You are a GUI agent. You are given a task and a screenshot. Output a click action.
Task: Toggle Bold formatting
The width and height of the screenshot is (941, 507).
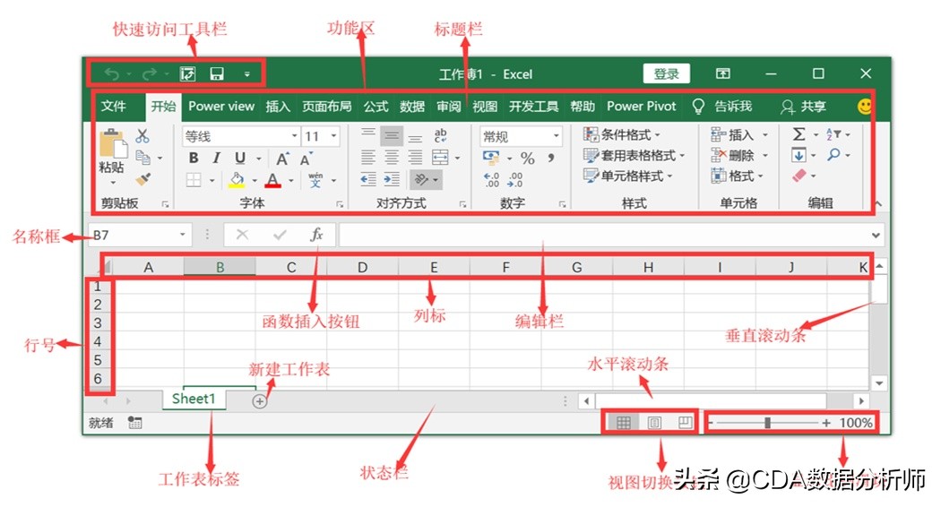click(x=194, y=158)
